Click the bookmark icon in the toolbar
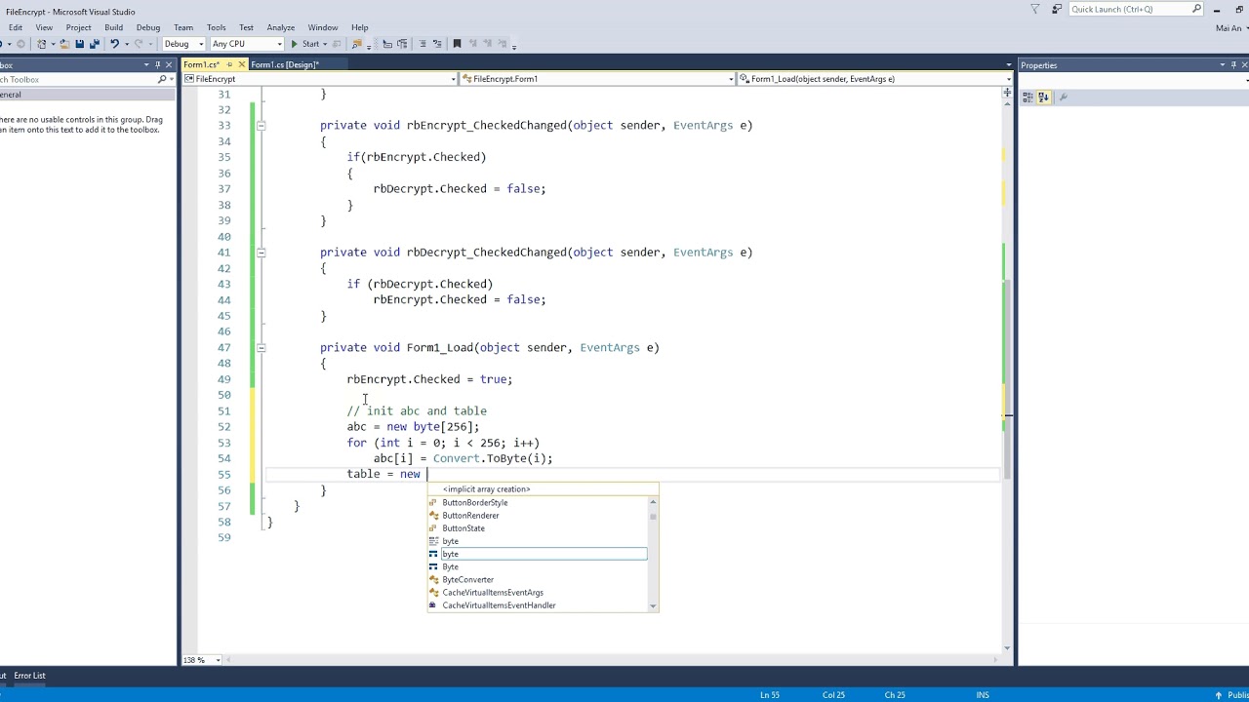 pos(457,44)
